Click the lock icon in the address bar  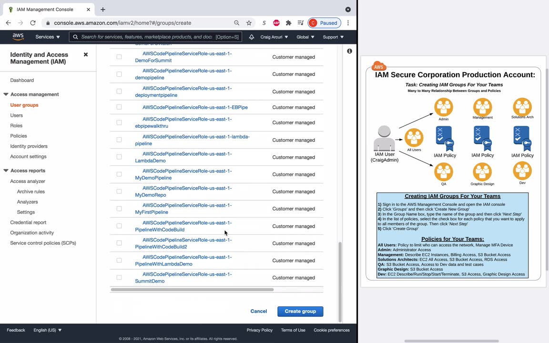tap(48, 23)
